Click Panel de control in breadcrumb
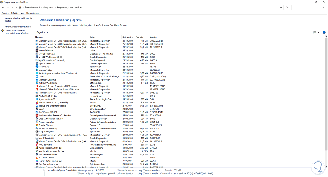Screen dimensions: 328x177 (x=33, y=7)
